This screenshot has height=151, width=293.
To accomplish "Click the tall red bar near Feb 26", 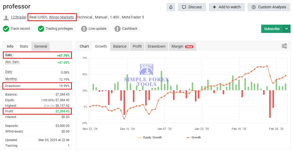I will [270, 104].
